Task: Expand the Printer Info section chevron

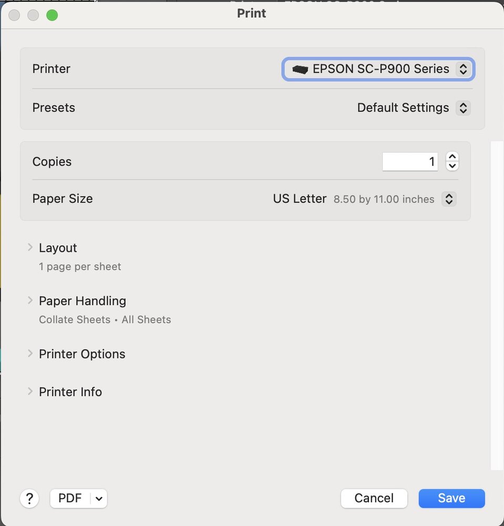Action: [30, 391]
